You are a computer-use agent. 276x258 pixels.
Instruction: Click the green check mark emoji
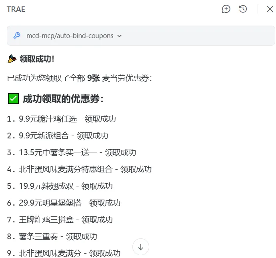click(13, 98)
